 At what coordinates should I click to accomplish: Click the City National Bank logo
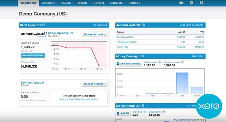(33, 34)
